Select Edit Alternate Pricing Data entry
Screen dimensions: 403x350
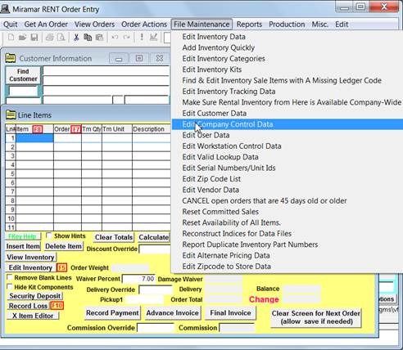288,255
